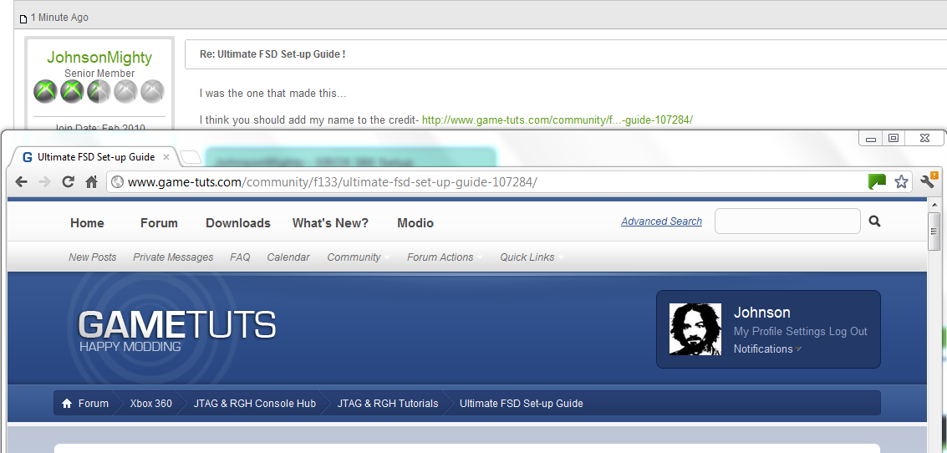Open the Forum menu item
947x453 pixels.
(159, 223)
